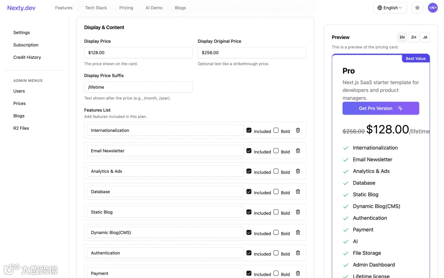The width and height of the screenshot is (444, 278).
Task: Delete the Internationalization feature row
Action: (298, 130)
